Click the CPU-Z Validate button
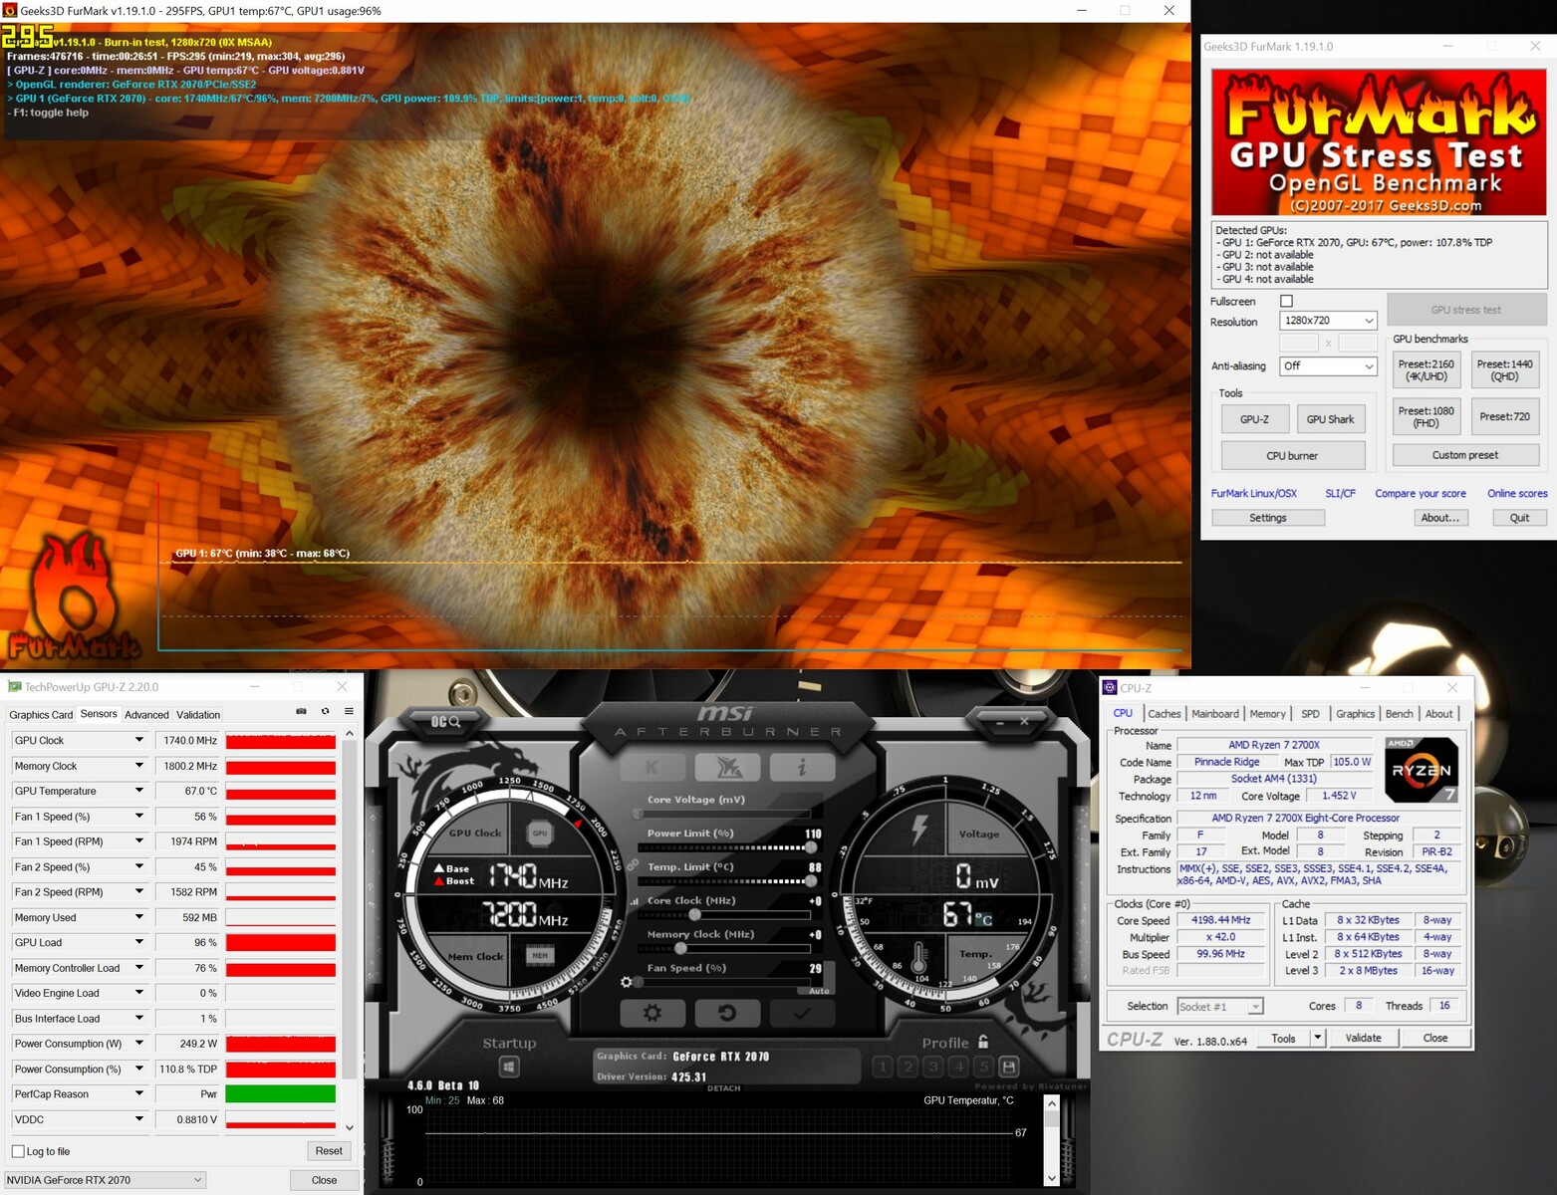This screenshot has height=1195, width=1557. [1363, 1038]
